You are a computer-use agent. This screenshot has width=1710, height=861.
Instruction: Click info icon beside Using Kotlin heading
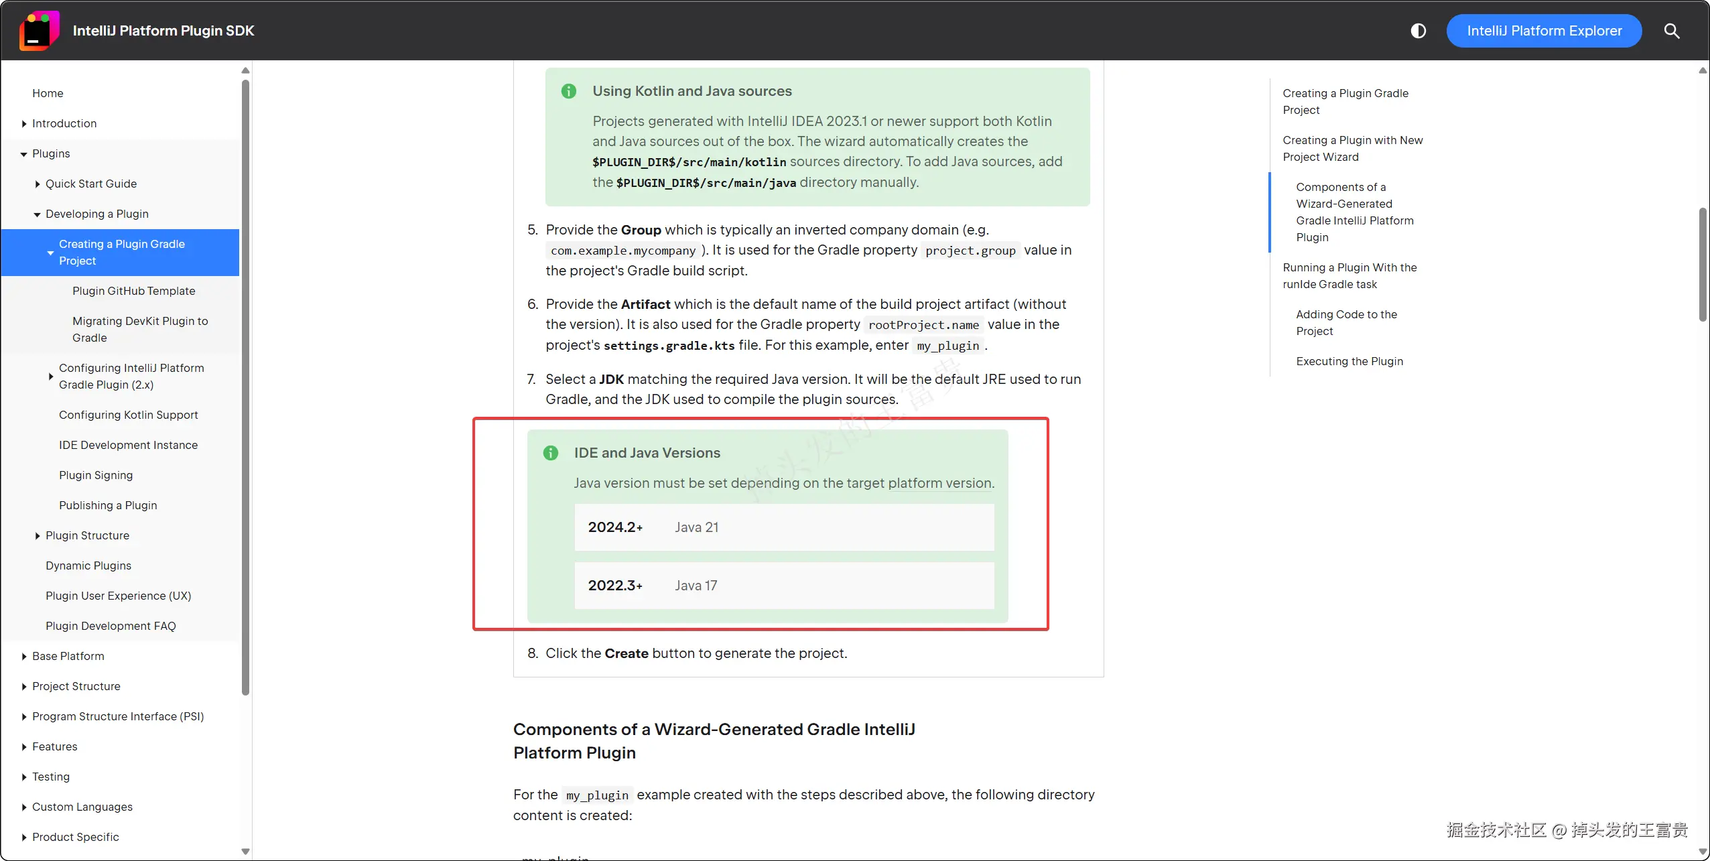point(568,91)
